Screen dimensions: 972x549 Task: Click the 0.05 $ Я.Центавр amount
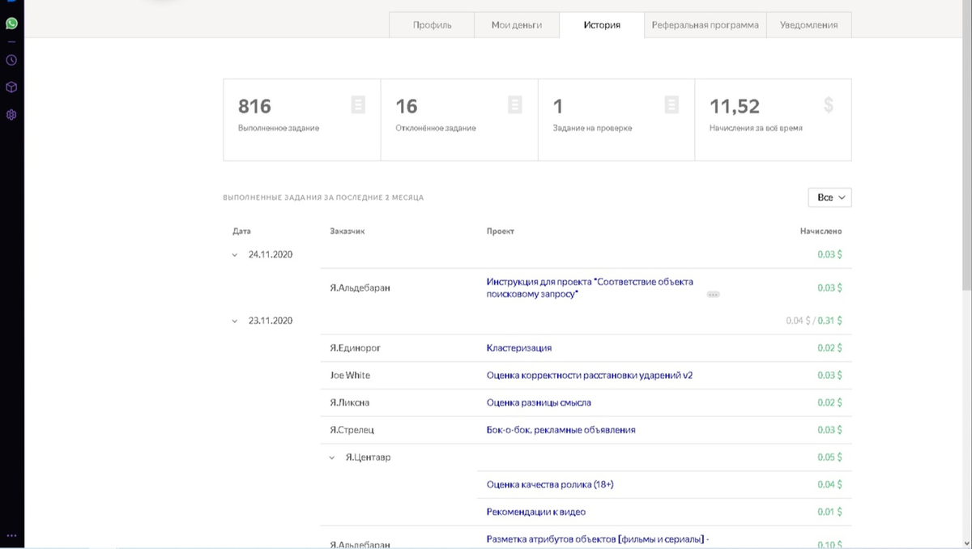point(829,457)
